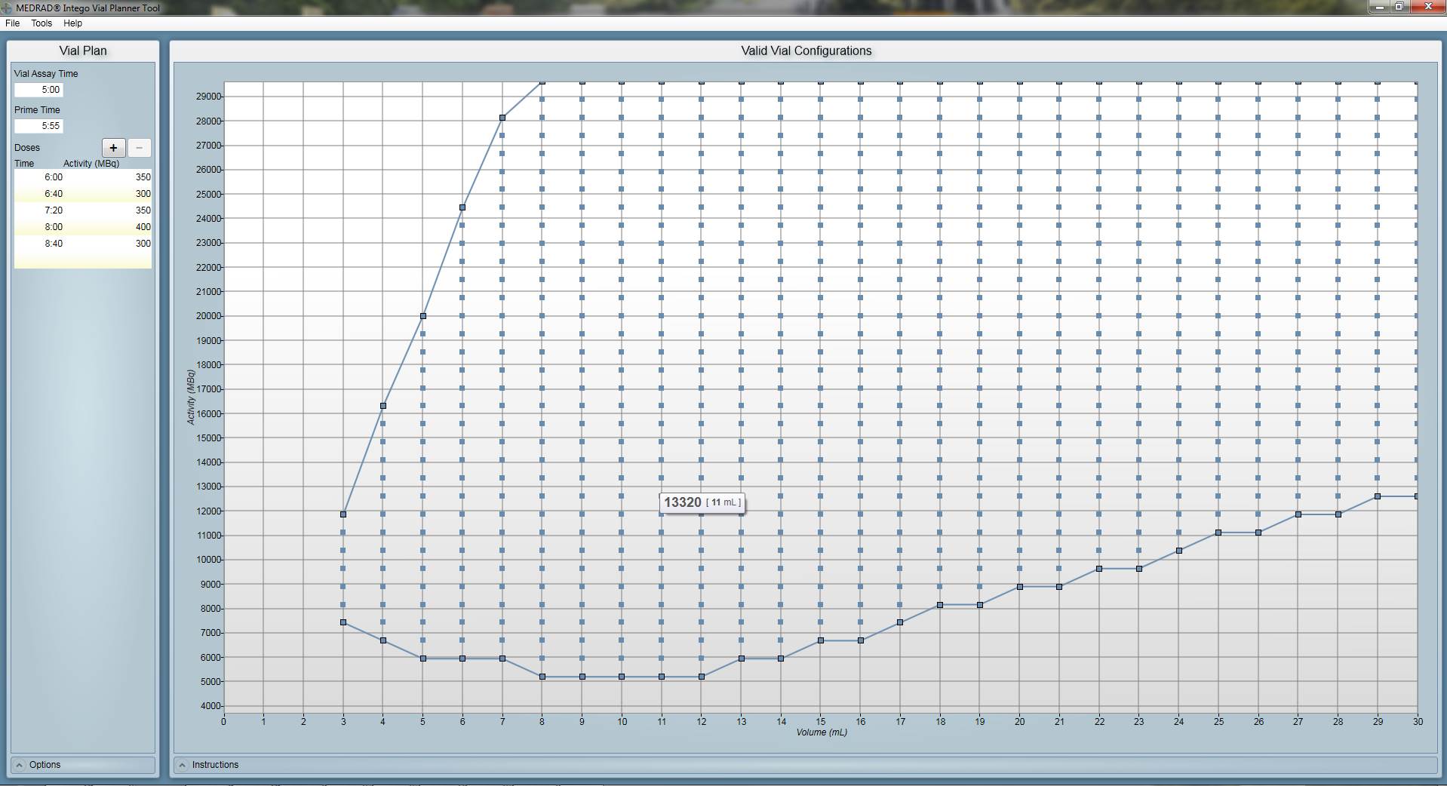The image size is (1447, 786).
Task: Click the 13320 [11 mL] tooltip
Action: (702, 502)
